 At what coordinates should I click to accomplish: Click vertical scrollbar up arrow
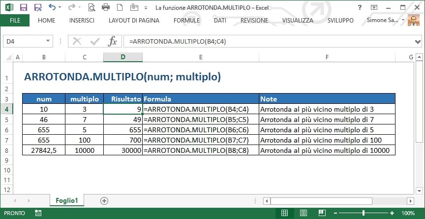419,57
